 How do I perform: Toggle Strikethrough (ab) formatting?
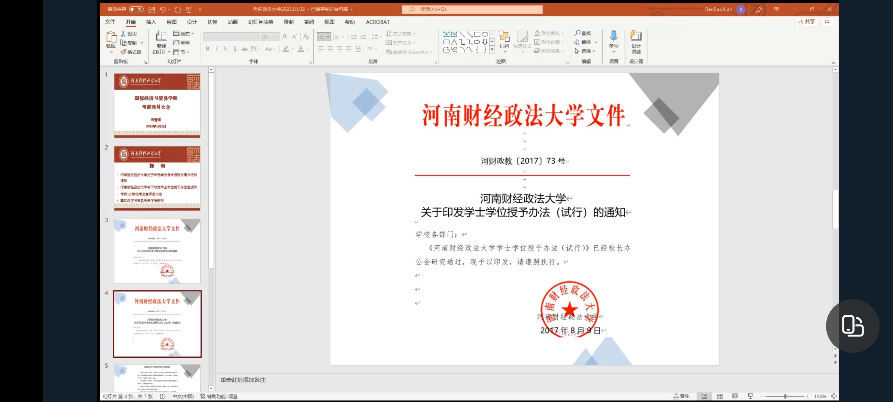tap(244, 49)
